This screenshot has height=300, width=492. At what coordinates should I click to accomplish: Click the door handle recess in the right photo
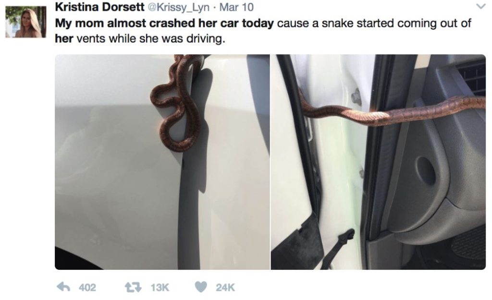click(426, 171)
